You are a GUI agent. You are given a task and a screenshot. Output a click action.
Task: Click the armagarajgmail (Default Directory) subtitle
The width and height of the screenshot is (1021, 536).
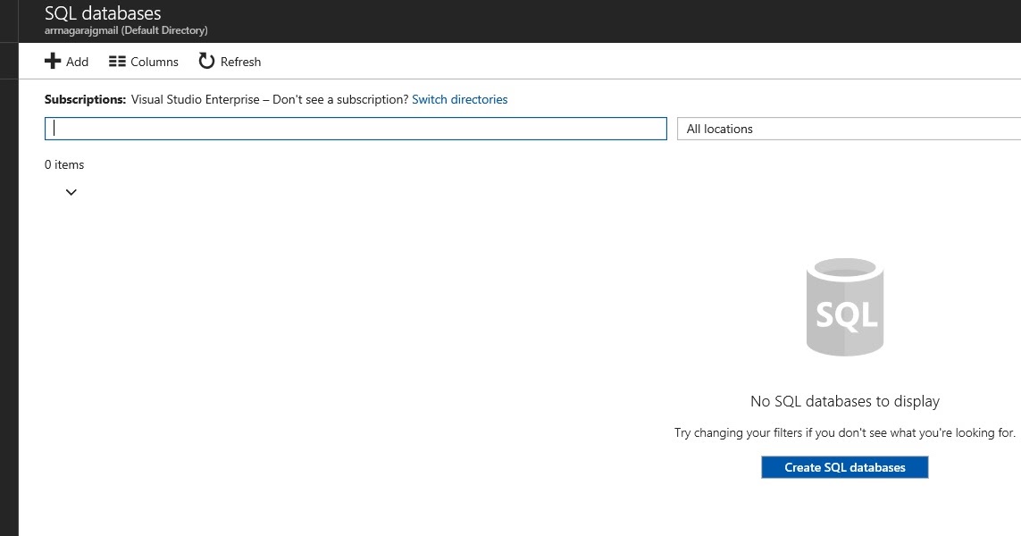pyautogui.click(x=126, y=29)
